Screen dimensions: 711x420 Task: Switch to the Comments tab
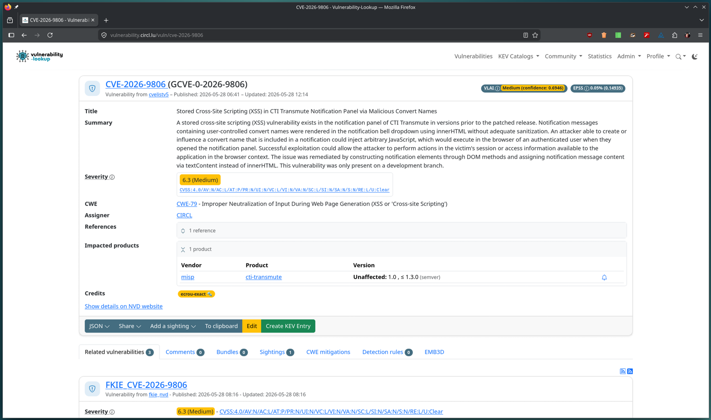pyautogui.click(x=185, y=352)
